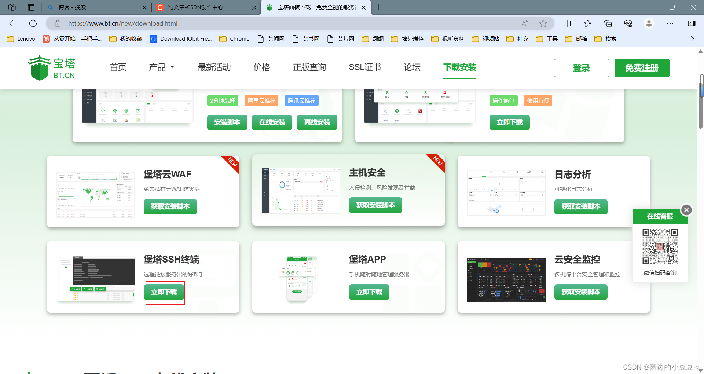
Task: Add page to favorites with the star icon
Action: (x=543, y=23)
